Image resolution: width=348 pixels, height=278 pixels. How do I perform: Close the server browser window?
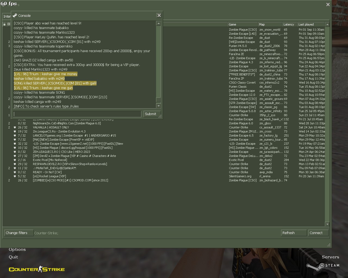328,4
